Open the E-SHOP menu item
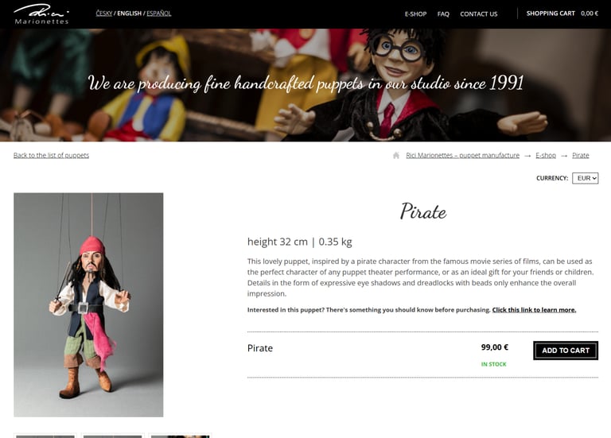Image resolution: width=611 pixels, height=438 pixels. click(415, 14)
